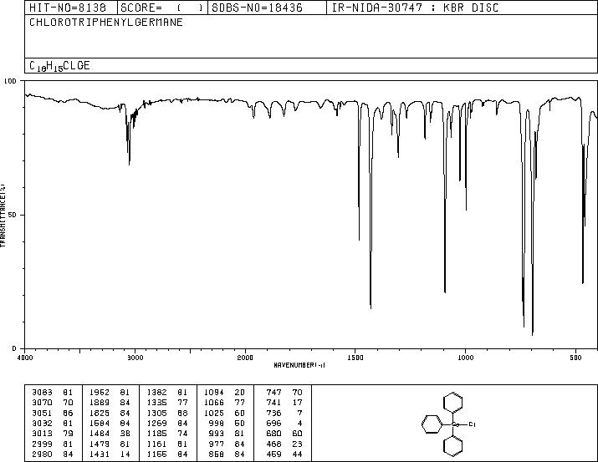Click the 500 x-axis tick label
The width and height of the screenshot is (598, 462).
click(575, 358)
